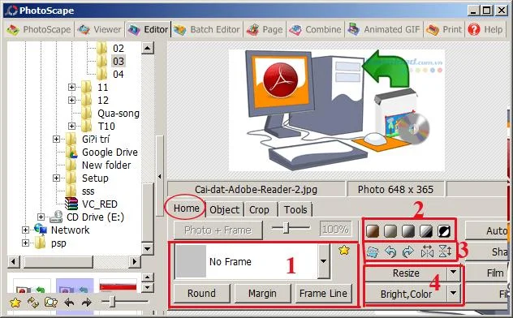The width and height of the screenshot is (513, 318).
Task: Click the thumbnail size slider handle
Action: point(112,302)
